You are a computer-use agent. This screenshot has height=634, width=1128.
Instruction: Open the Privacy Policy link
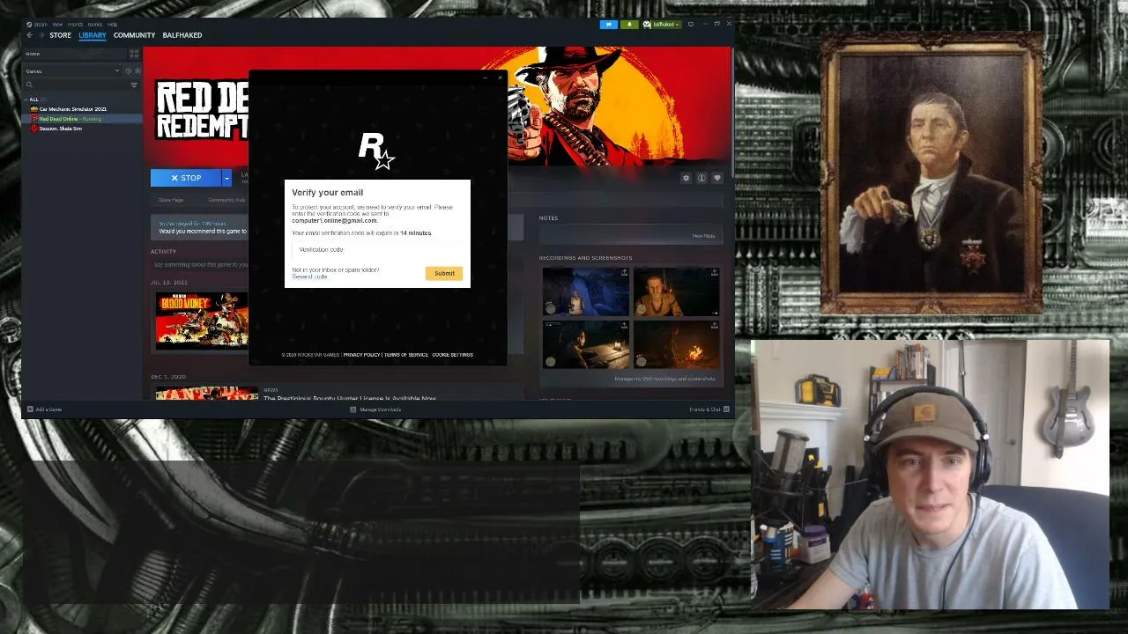coord(361,355)
